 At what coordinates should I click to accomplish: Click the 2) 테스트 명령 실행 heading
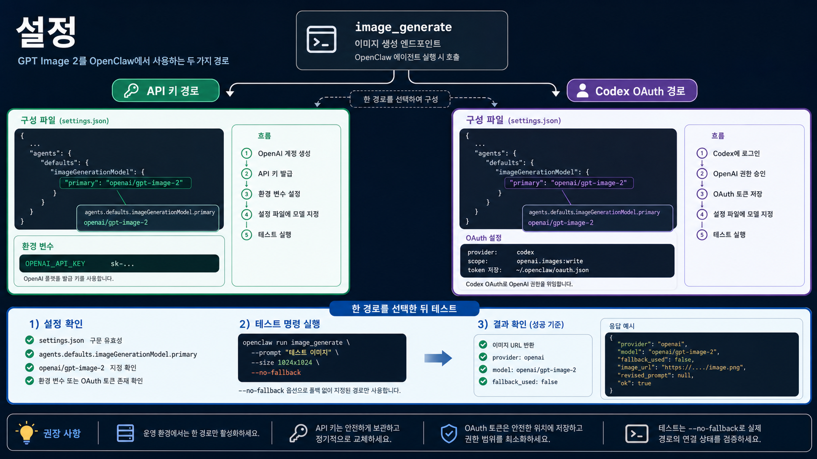(279, 324)
